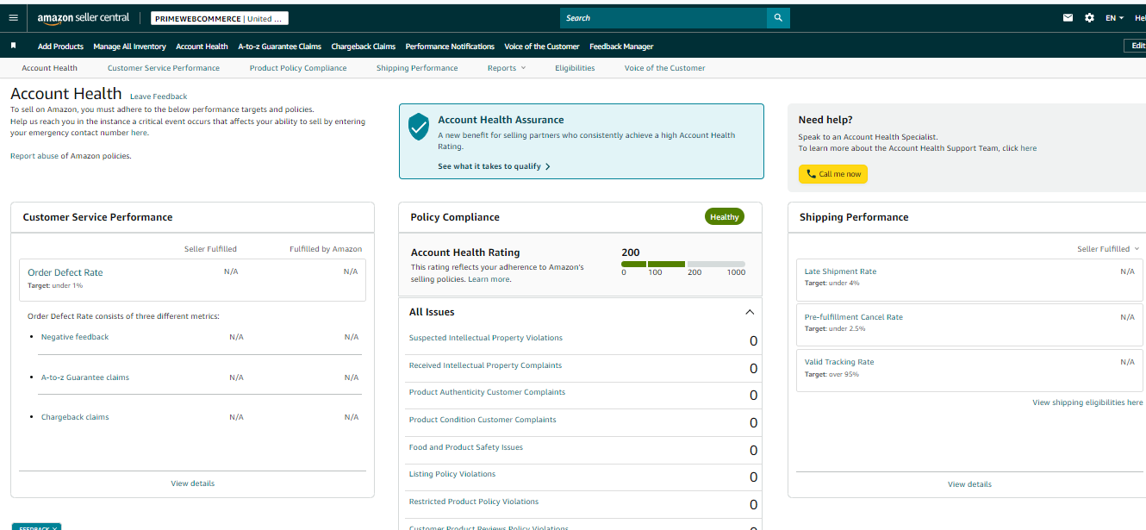Open Received Intellectual Property Complaints
Viewport: 1146px width, 530px height.
click(x=485, y=365)
